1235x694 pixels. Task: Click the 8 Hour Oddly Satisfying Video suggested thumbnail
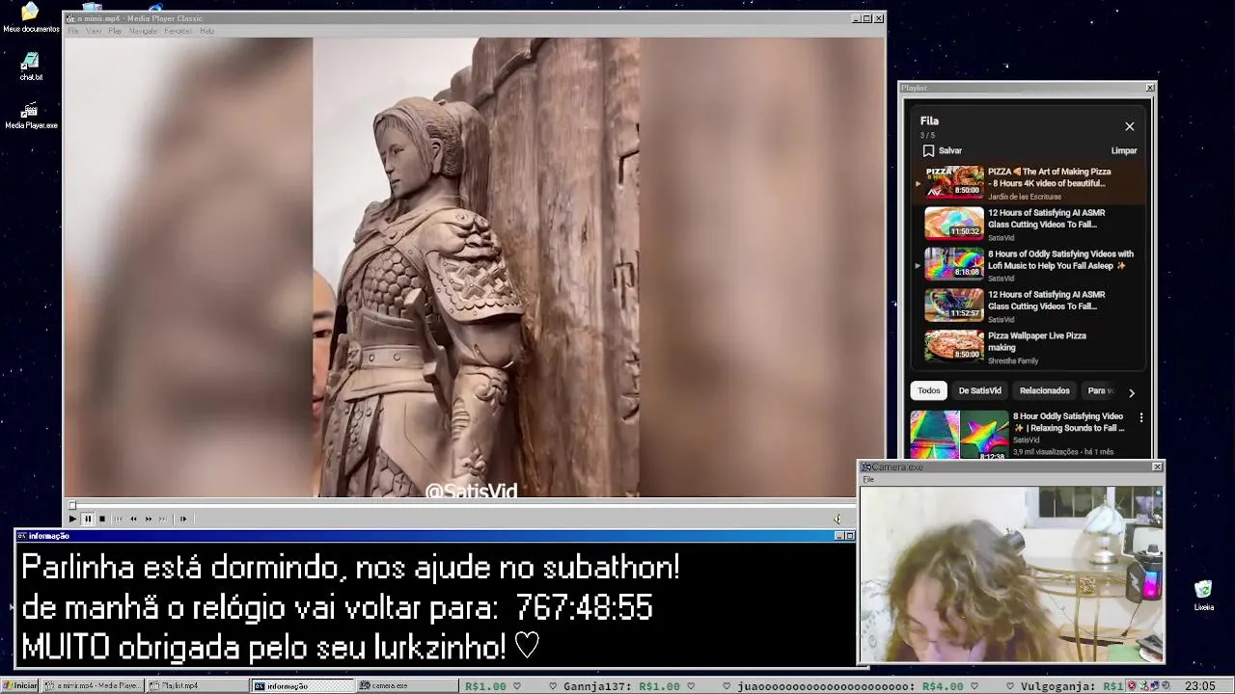tap(959, 435)
